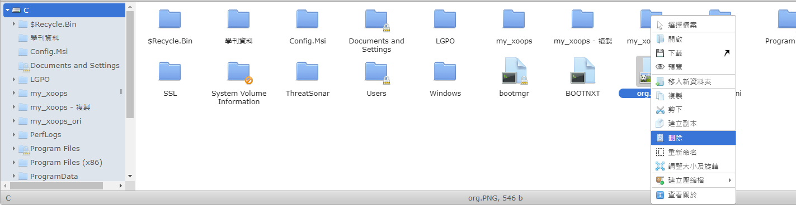Select the bootmgr file icon
Viewport: 796px width, 205px height.
[x=514, y=71]
